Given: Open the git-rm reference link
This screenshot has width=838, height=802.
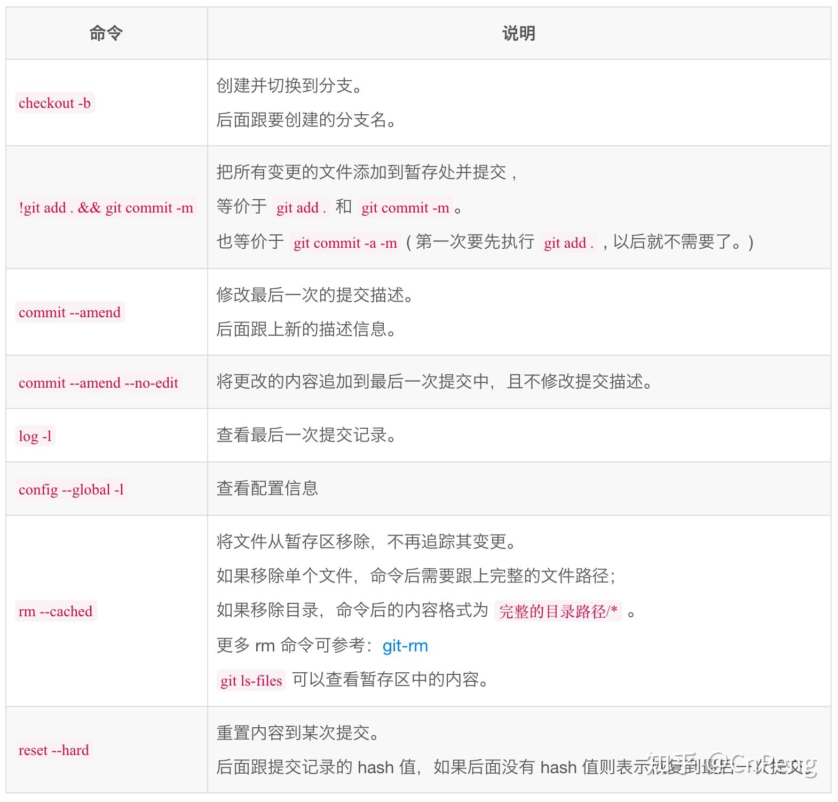Looking at the screenshot, I should click(405, 646).
